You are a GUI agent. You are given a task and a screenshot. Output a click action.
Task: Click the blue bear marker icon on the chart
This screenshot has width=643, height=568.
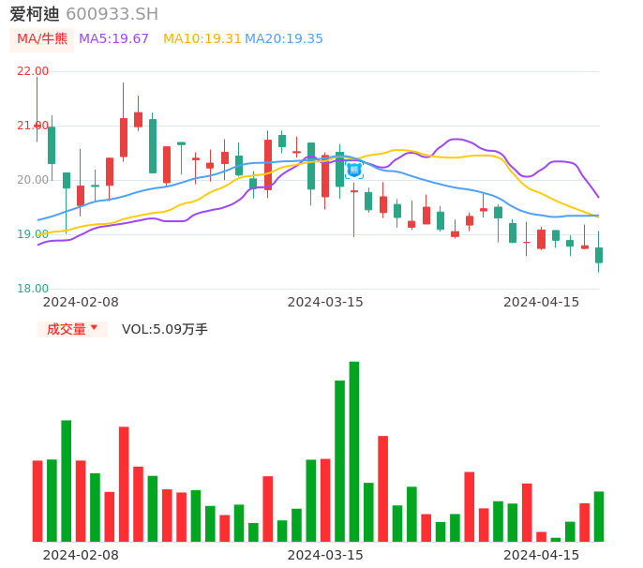354,170
